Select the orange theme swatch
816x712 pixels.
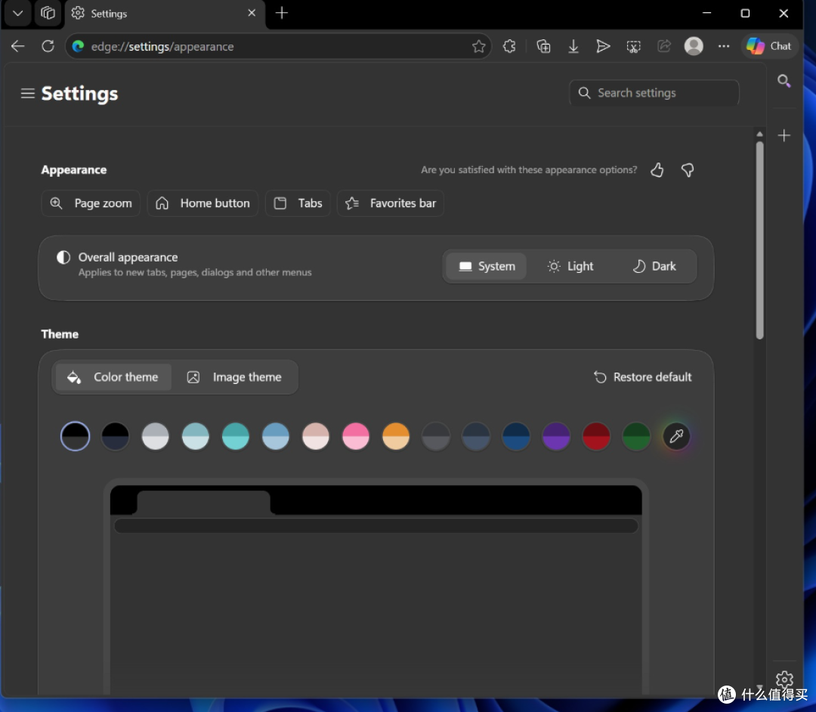[x=395, y=436]
